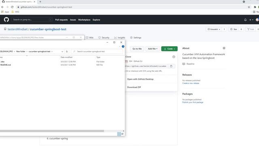Open File Explorer help icon

point(123,47)
